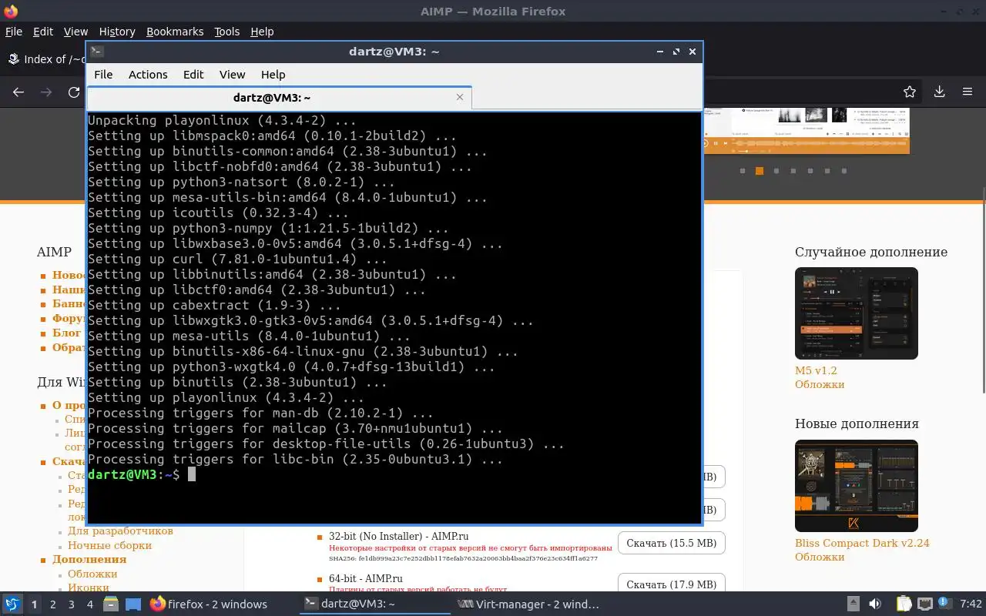Open 'Для разработчиков' sidebar link

120,531
